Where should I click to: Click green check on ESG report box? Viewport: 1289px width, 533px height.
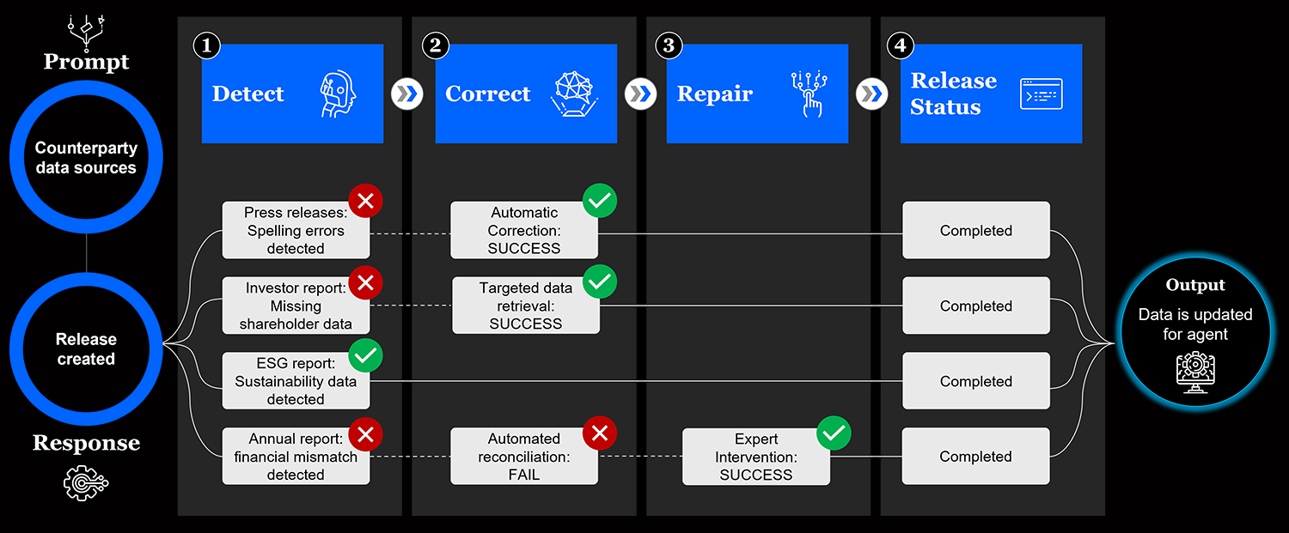point(365,354)
